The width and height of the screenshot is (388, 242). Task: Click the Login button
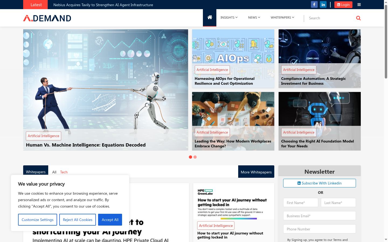click(x=343, y=5)
